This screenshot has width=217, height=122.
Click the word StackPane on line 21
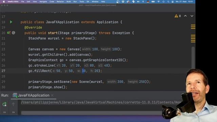pyautogui.click(x=37, y=38)
